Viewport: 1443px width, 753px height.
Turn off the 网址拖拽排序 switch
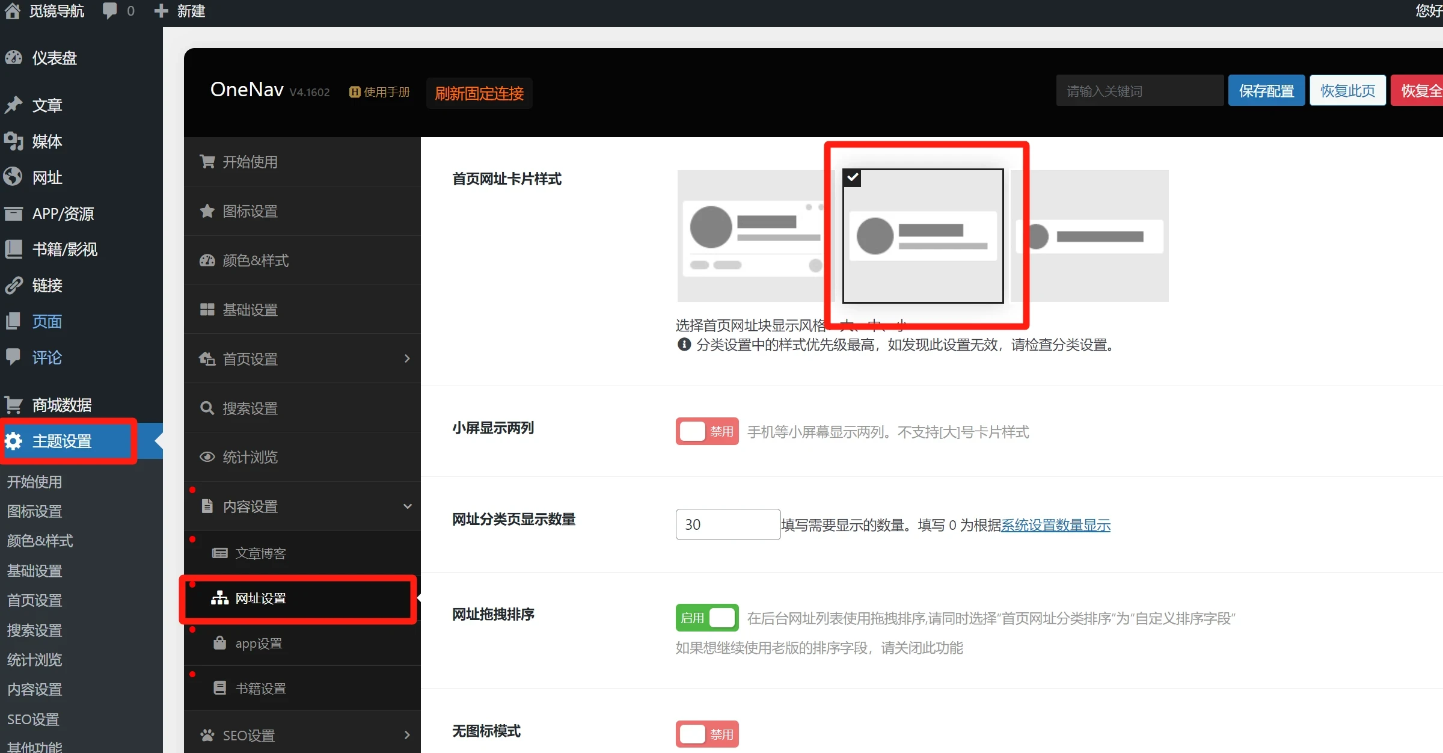706,618
